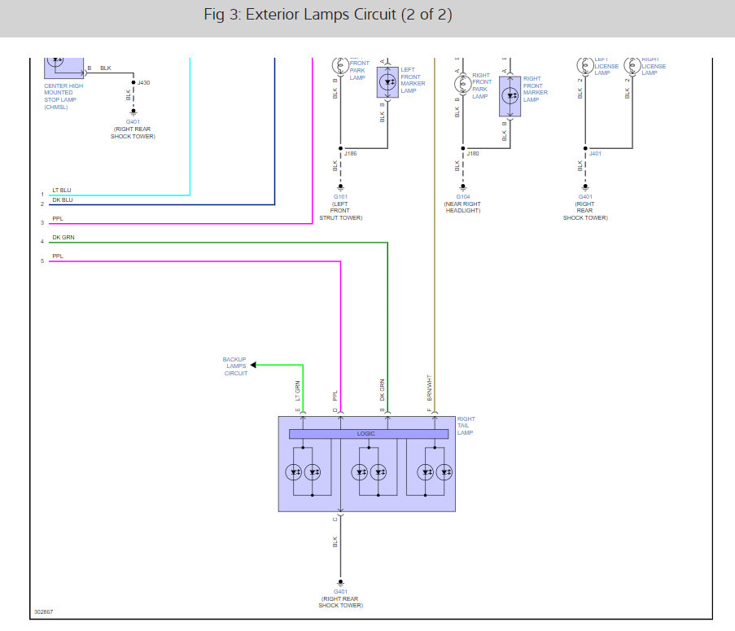Select the 'DK BLU' wire label at line 2

tap(63, 199)
